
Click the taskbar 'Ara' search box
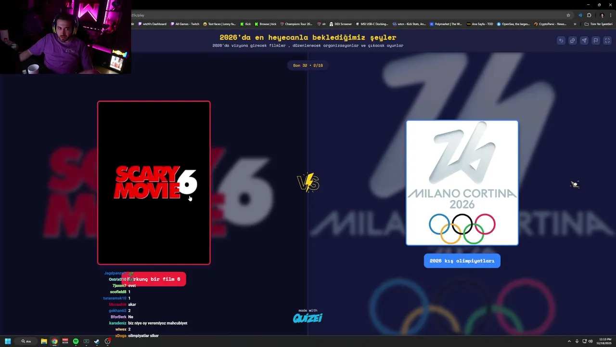[26, 341]
